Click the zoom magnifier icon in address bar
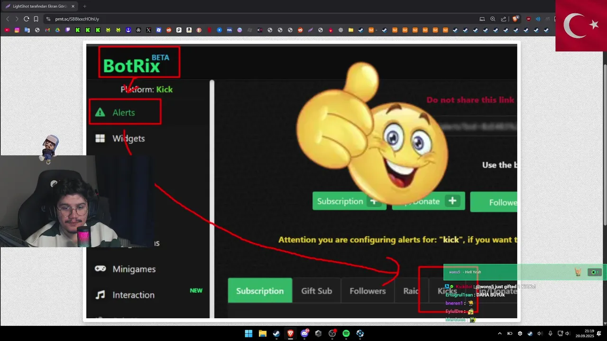Viewport: 607px width, 341px height. (493, 19)
